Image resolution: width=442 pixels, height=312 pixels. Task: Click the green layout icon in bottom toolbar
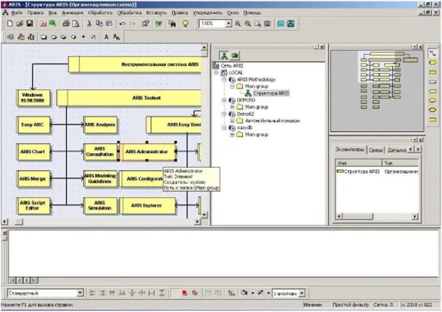pyautogui.click(x=231, y=293)
